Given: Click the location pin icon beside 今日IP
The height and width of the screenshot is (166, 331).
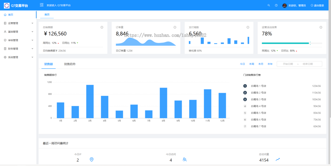Looking at the screenshot, I should (92, 159).
